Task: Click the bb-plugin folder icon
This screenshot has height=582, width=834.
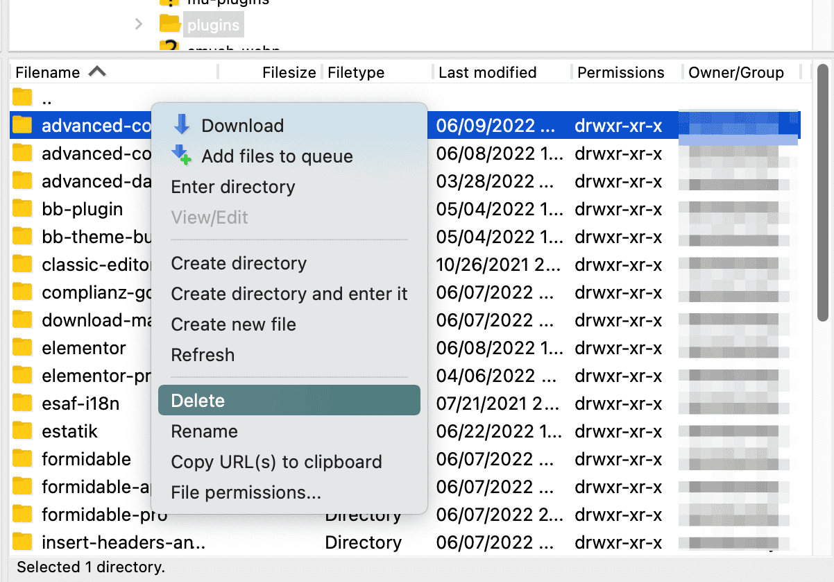Action: tap(23, 208)
